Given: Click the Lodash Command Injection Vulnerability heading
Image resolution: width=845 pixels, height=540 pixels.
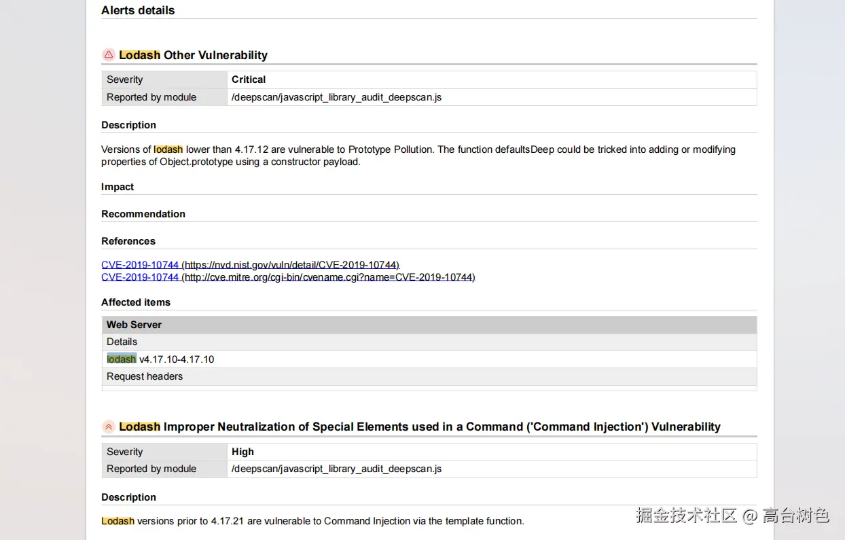Looking at the screenshot, I should coord(419,427).
